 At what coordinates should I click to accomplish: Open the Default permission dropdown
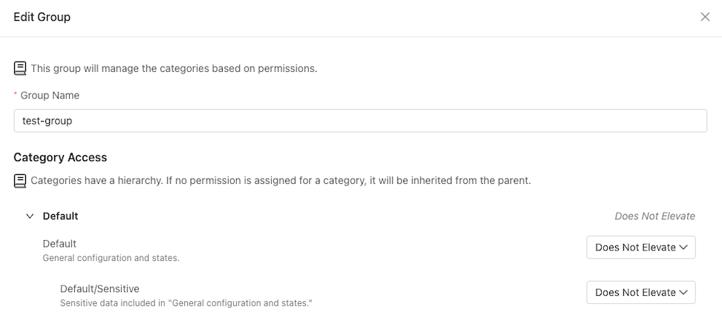tap(640, 248)
